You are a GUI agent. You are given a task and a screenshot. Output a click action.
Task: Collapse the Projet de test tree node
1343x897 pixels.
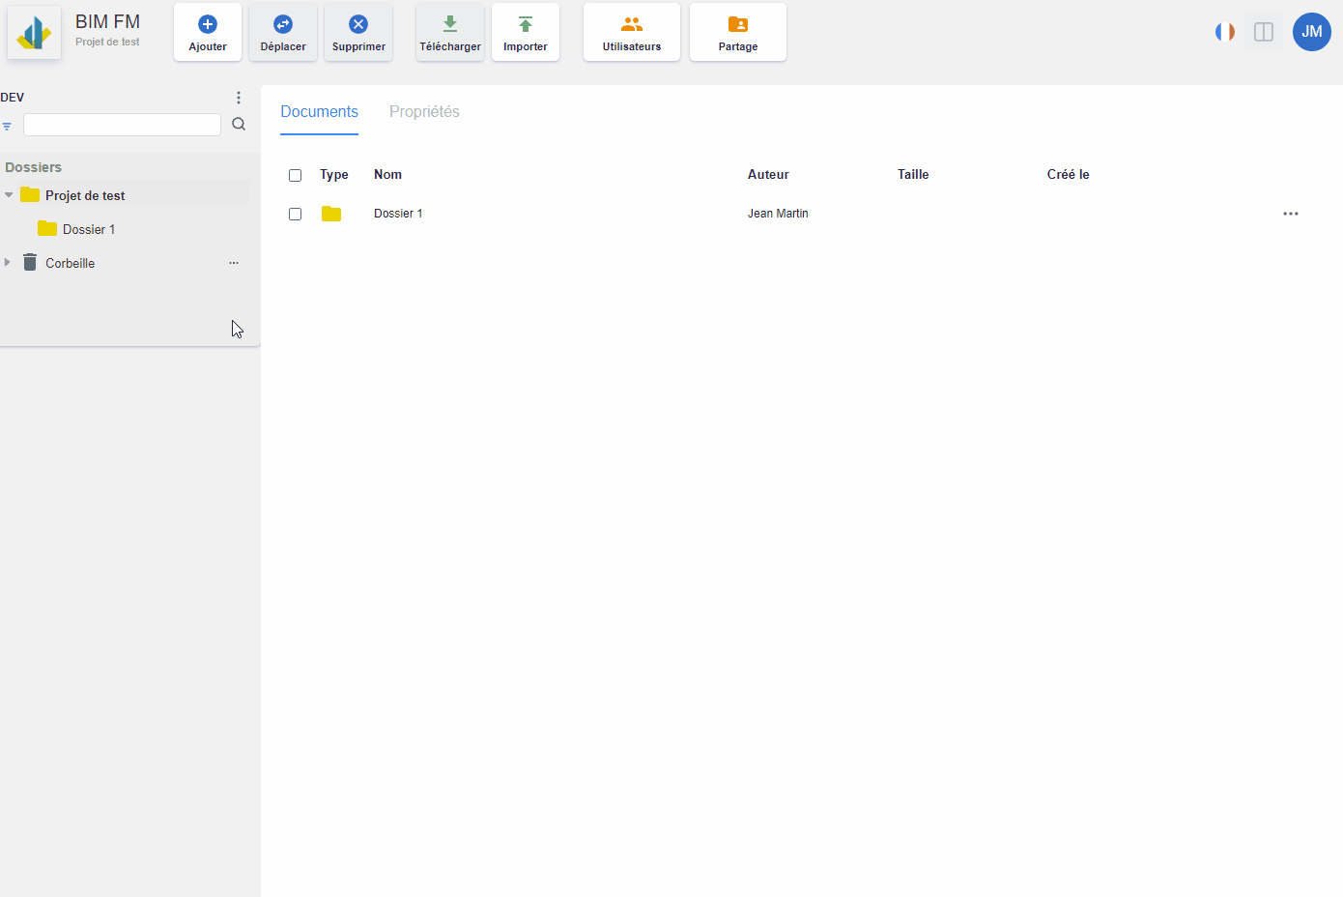pos(9,195)
